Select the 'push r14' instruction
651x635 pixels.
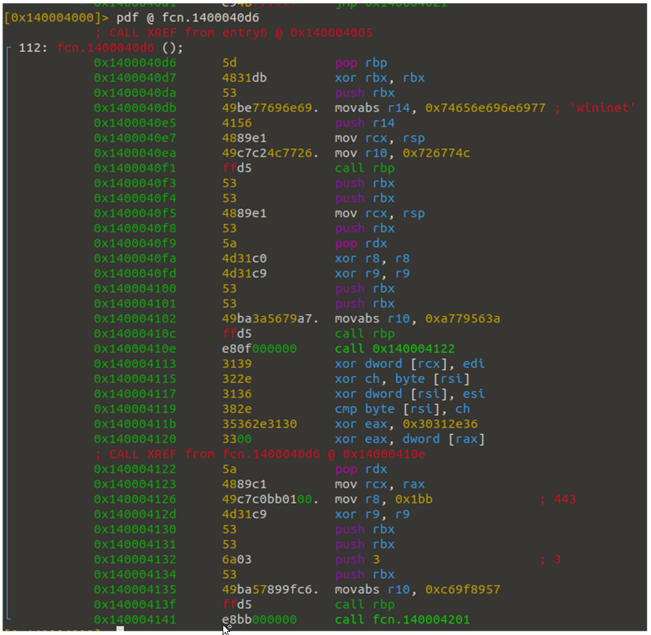pyautogui.click(x=365, y=123)
